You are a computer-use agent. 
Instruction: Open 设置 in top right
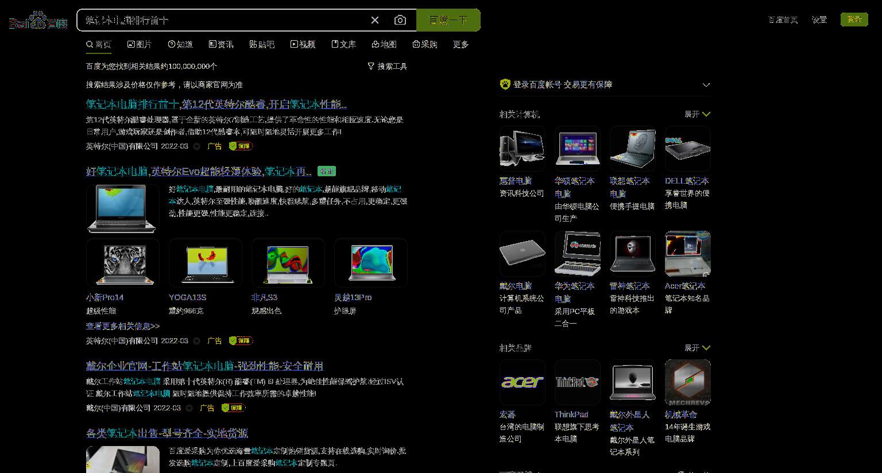click(819, 20)
